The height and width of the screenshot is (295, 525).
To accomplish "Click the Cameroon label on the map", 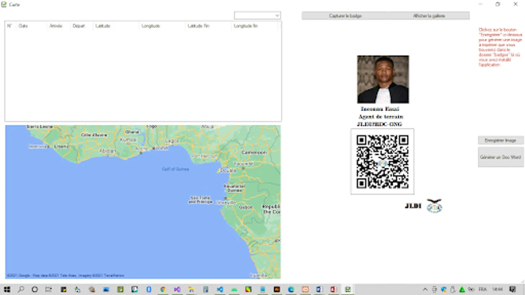I will (254, 152).
